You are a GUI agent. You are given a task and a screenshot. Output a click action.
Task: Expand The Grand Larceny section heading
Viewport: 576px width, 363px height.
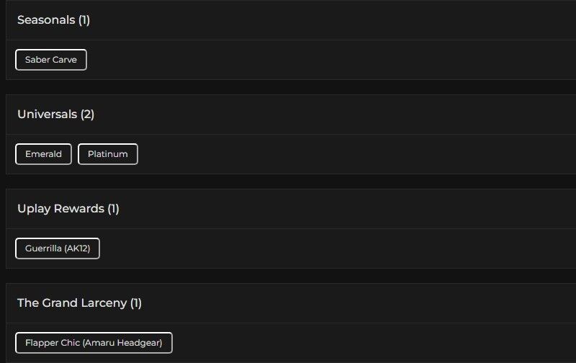pyautogui.click(x=72, y=303)
